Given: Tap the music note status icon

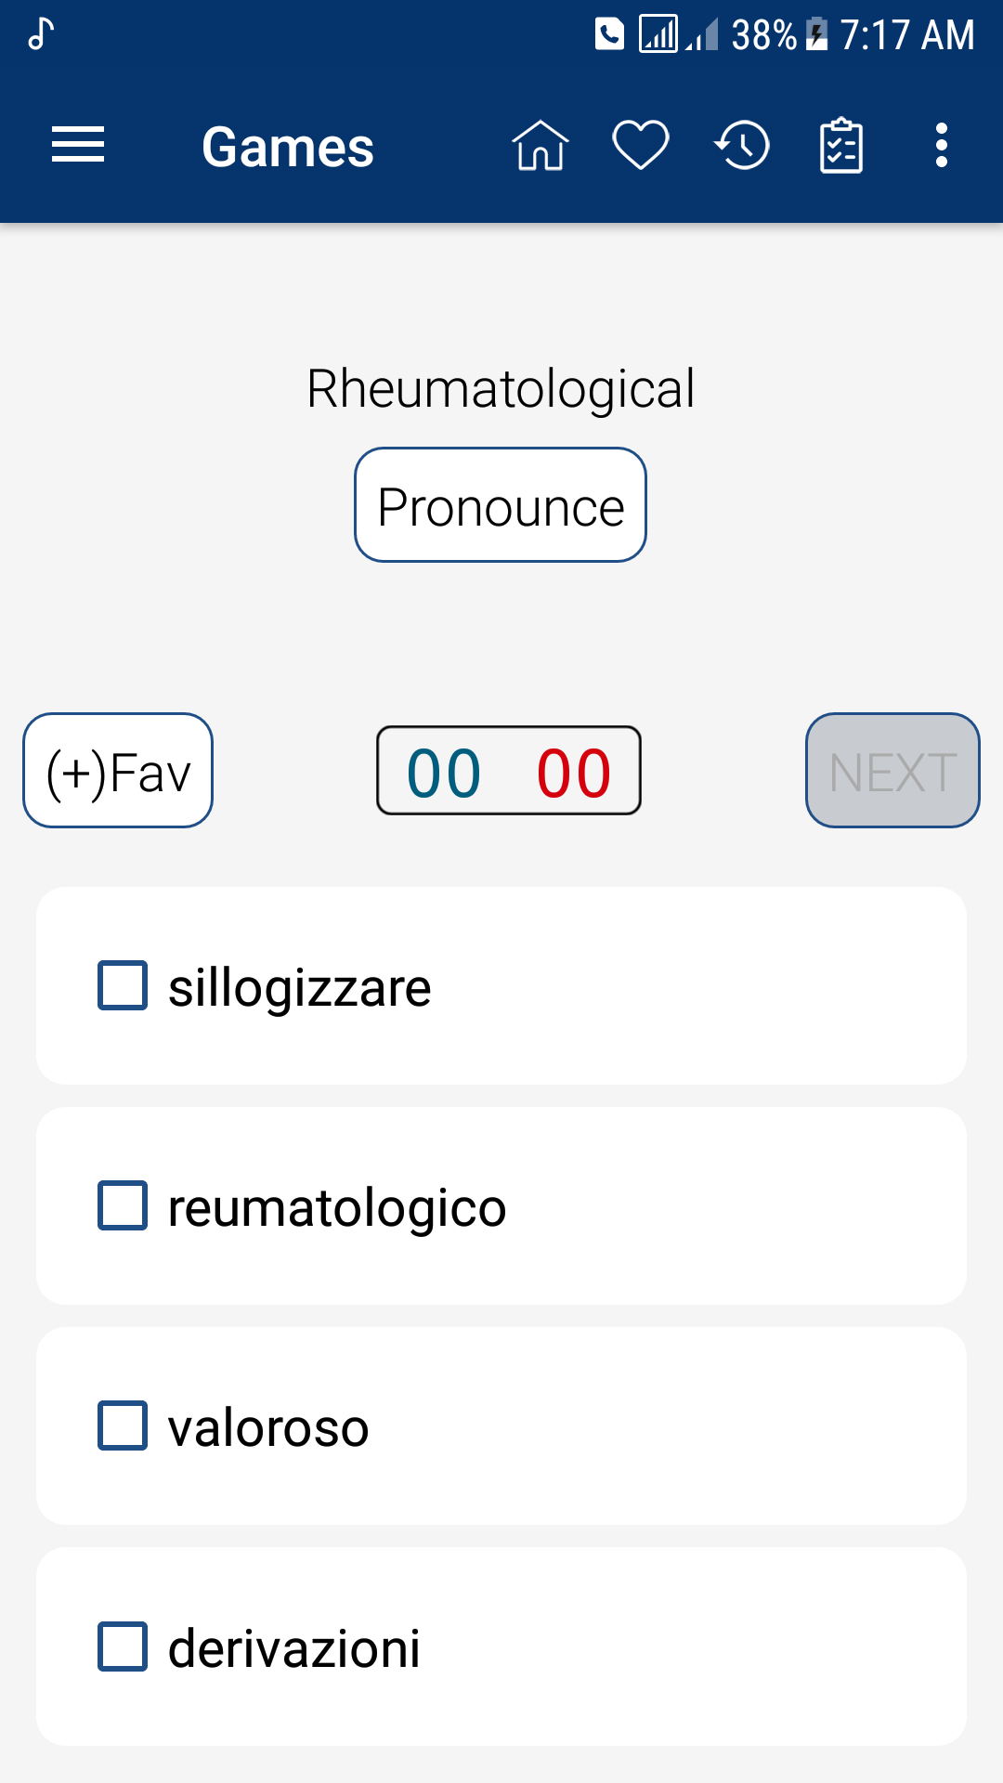Looking at the screenshot, I should tap(41, 34).
